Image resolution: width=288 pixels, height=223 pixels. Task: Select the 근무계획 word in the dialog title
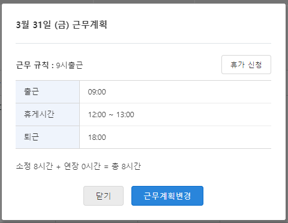click(89, 25)
